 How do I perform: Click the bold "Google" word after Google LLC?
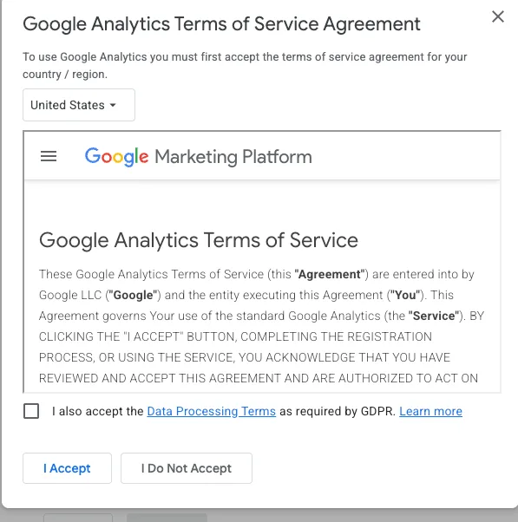tap(133, 295)
